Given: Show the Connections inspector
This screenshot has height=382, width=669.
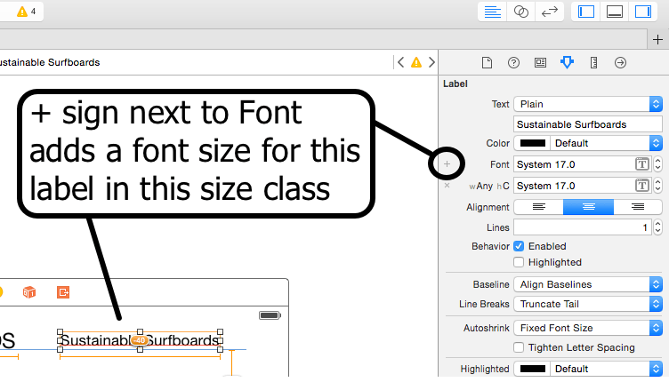Looking at the screenshot, I should (620, 62).
